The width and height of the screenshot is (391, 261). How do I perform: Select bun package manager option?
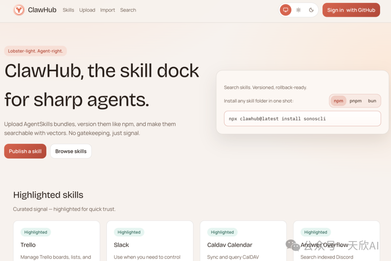click(x=372, y=101)
